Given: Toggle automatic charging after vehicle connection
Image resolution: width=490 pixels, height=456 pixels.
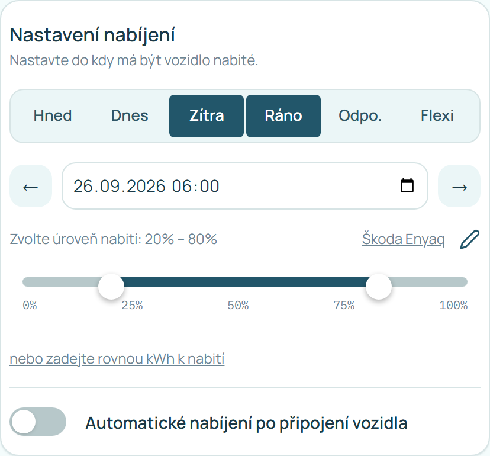Looking at the screenshot, I should 38,422.
